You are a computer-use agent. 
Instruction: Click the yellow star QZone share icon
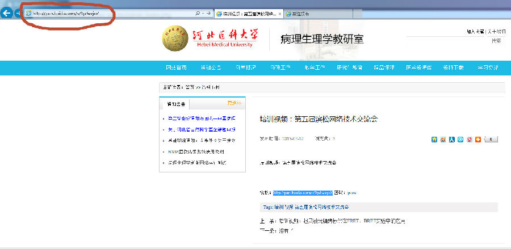click(434, 140)
